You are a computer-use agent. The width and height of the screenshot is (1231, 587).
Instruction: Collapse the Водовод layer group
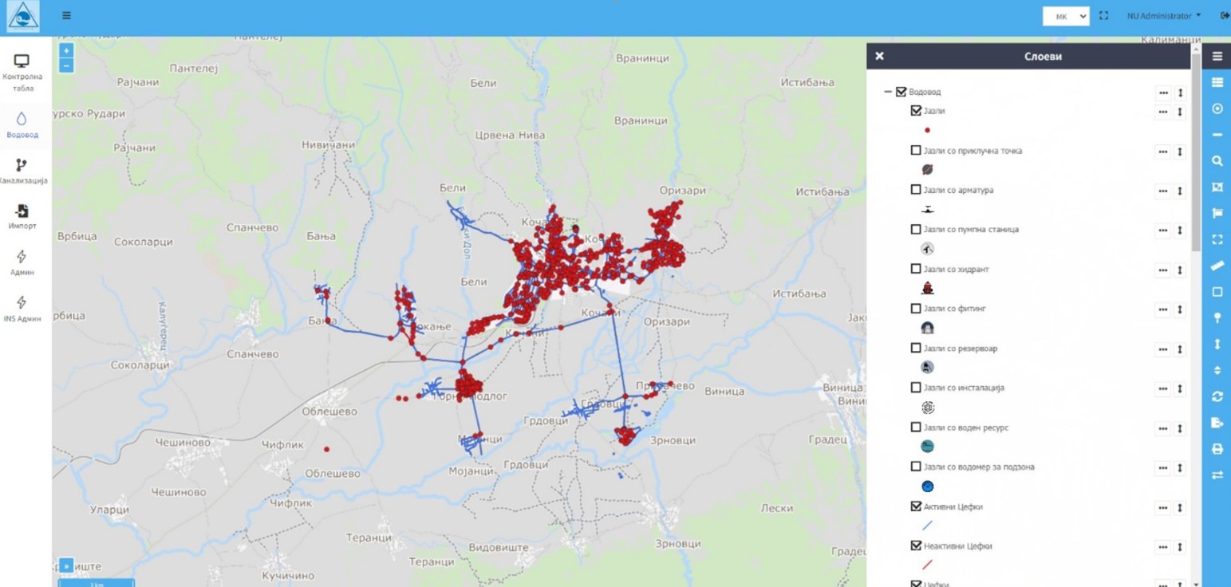pos(887,92)
